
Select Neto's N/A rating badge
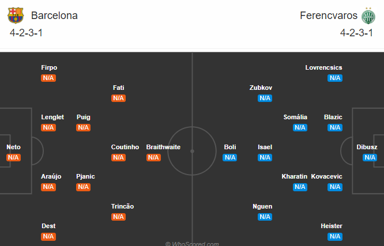(x=13, y=157)
